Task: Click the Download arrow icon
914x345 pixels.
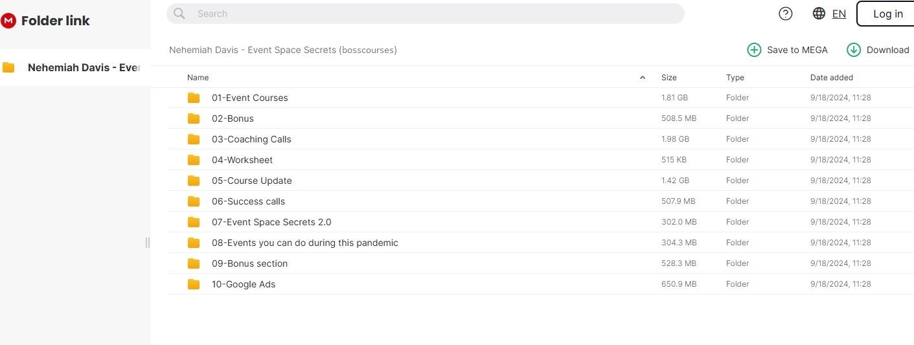Action: [854, 50]
